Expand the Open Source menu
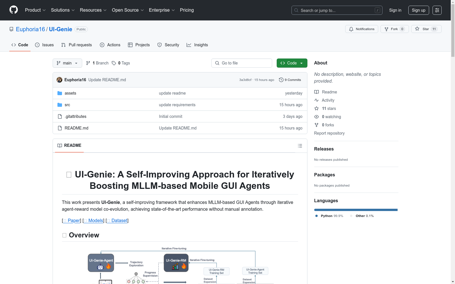Viewport: 455px width, 284px height. [128, 10]
